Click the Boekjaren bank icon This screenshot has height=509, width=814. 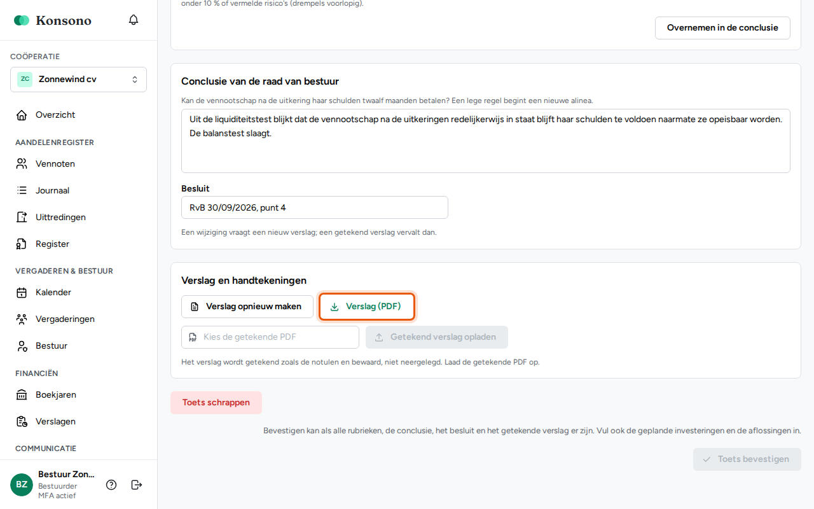22,395
